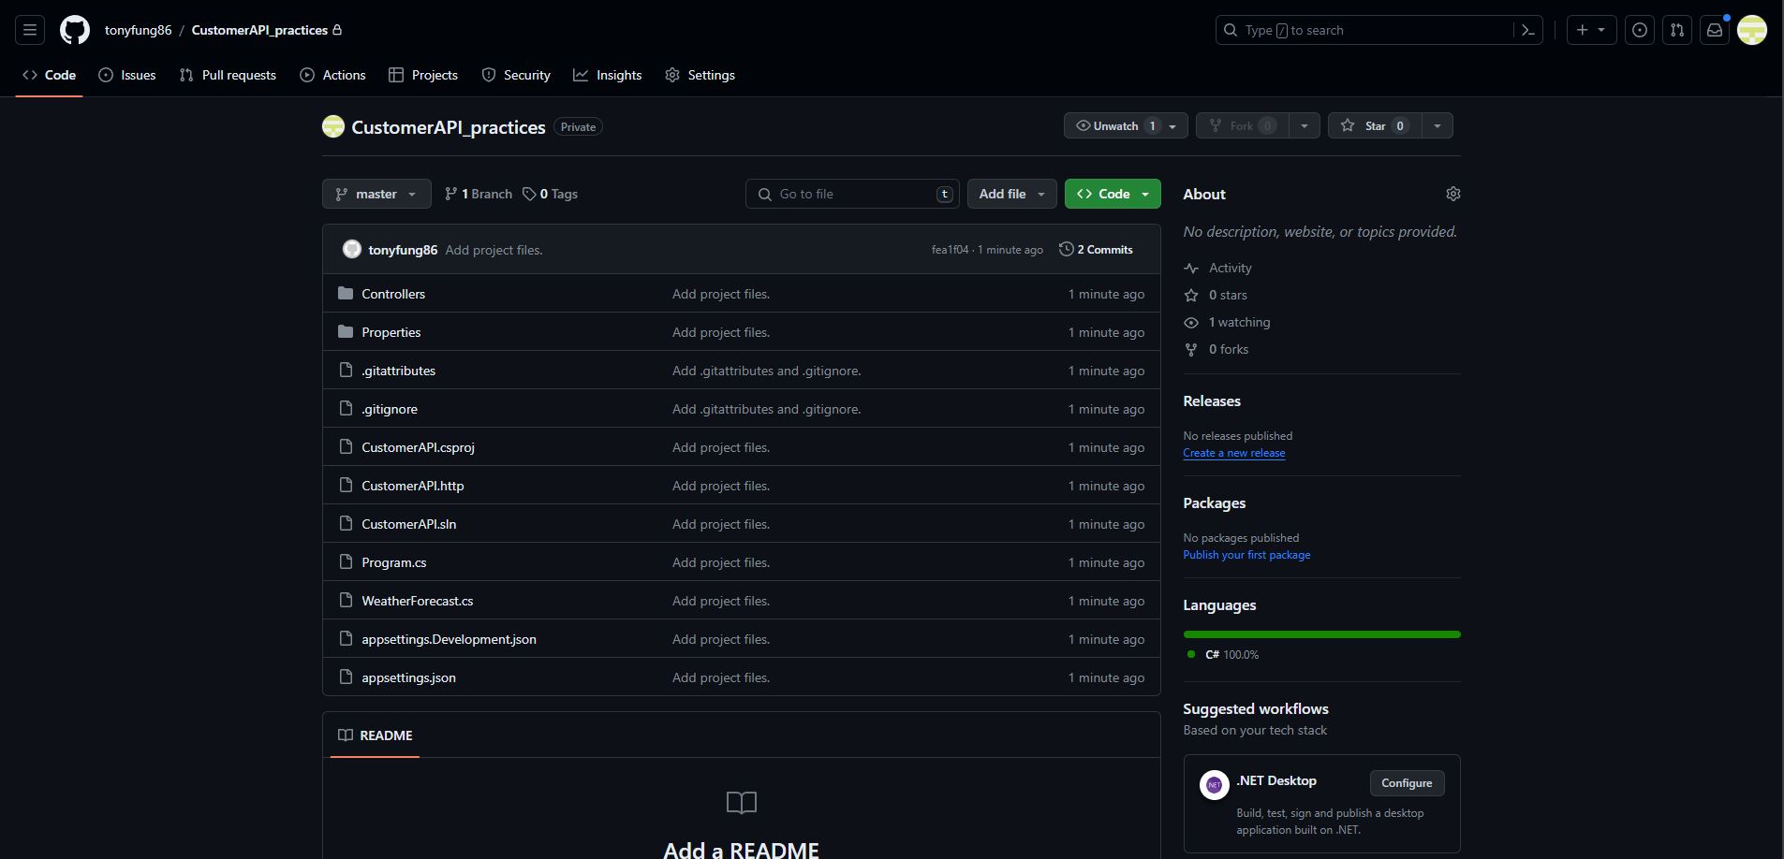The width and height of the screenshot is (1784, 859).
Task: Click the About settings gear icon
Action: point(1452,194)
